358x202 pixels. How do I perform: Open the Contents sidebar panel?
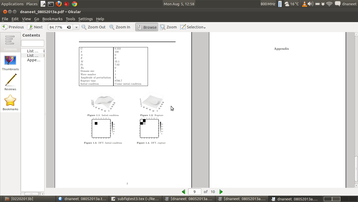pyautogui.click(x=10, y=43)
